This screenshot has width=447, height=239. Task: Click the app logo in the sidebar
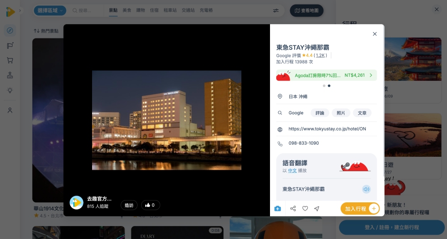[x=10, y=12]
